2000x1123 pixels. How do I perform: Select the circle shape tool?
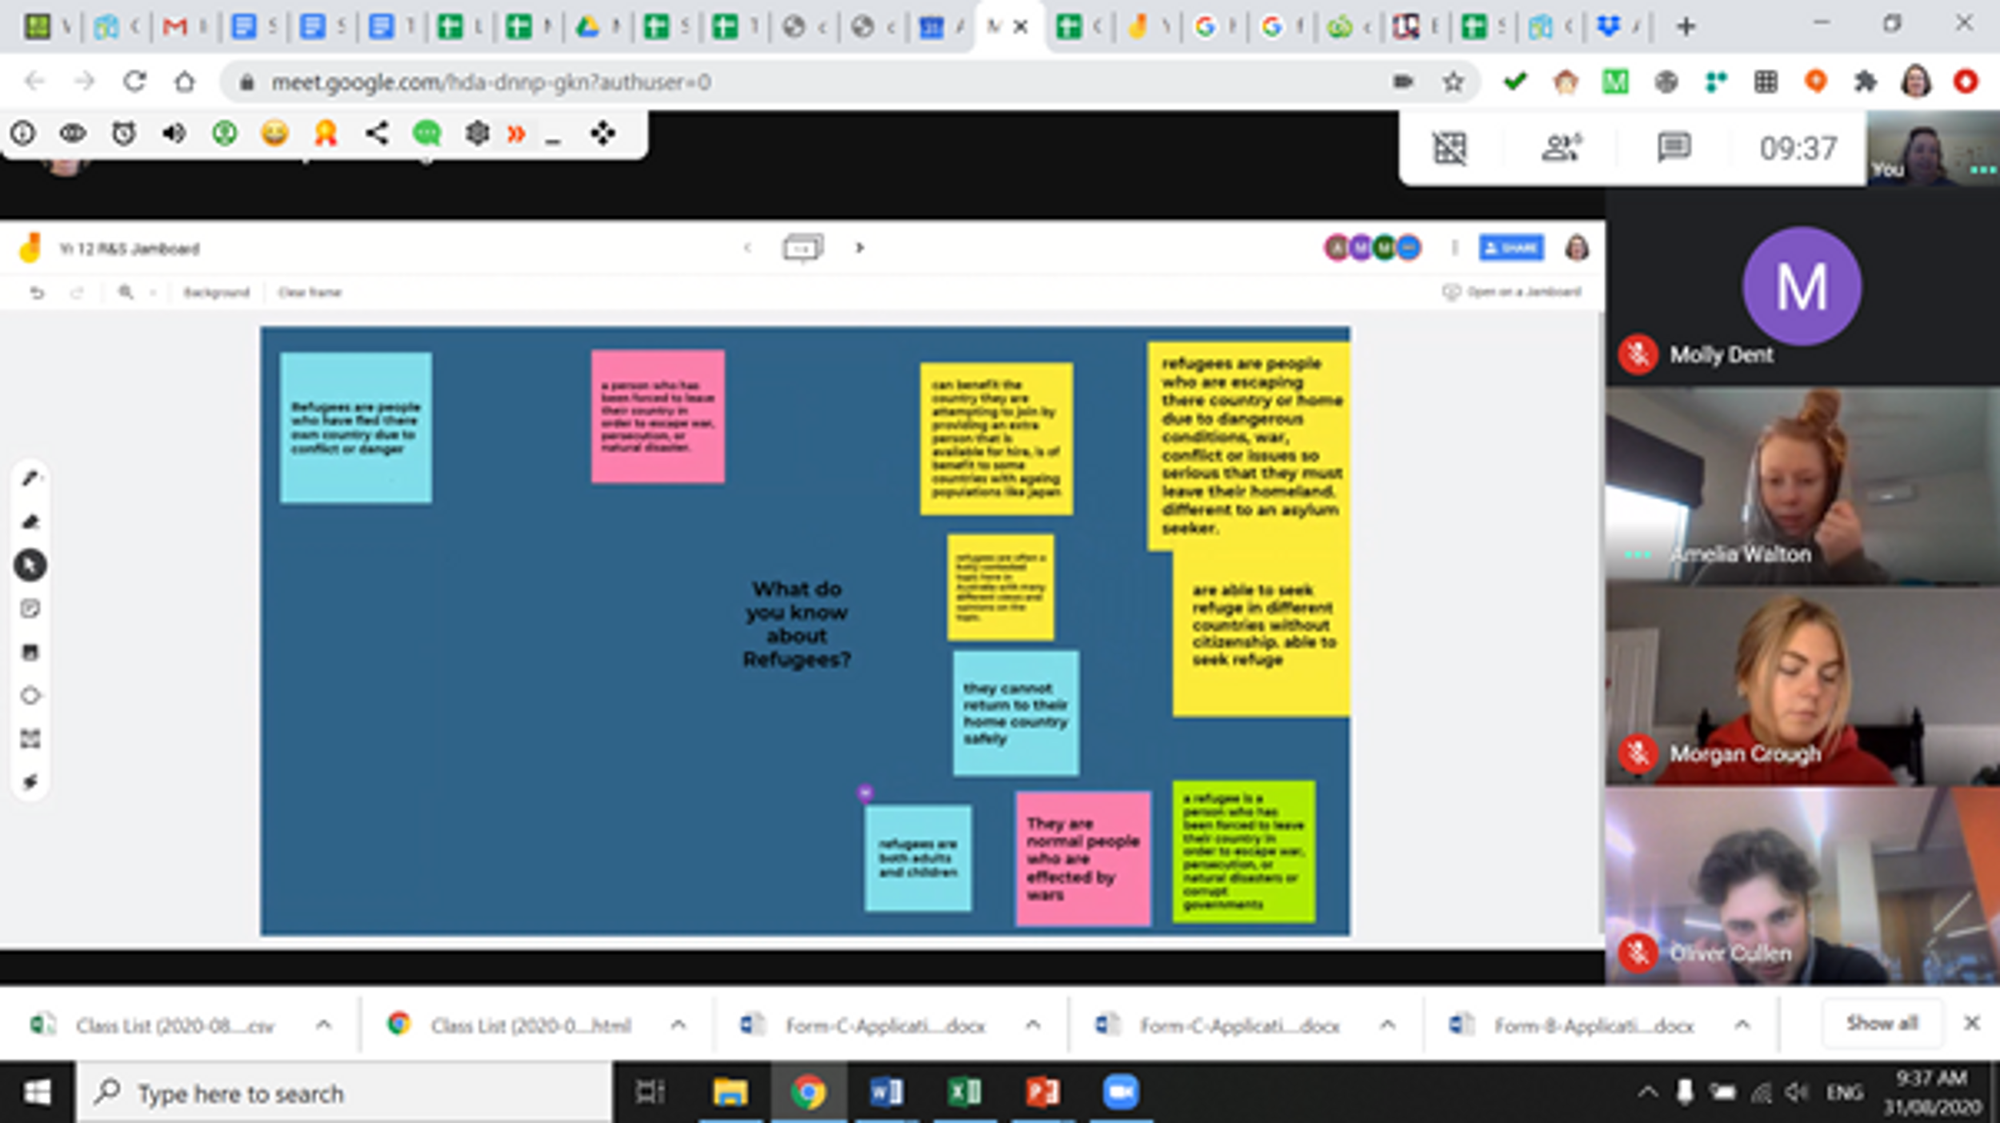click(x=30, y=696)
